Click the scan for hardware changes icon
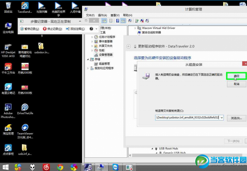Viewport: 247px width, 171px height. 130,21
